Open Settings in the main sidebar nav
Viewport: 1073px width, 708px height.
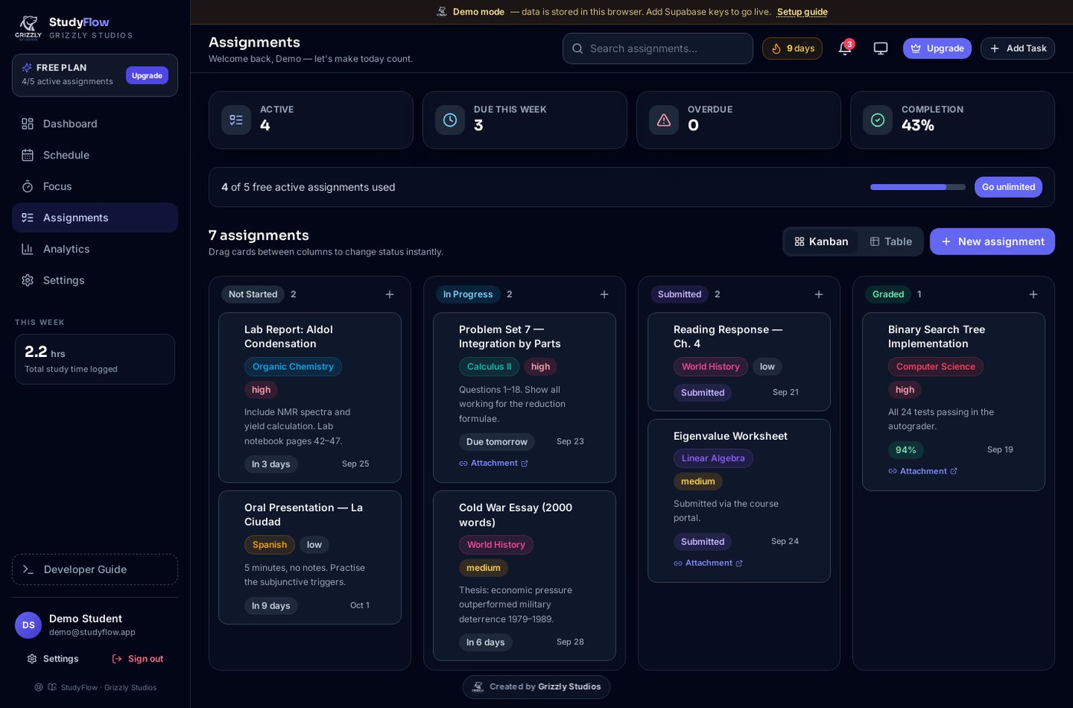pyautogui.click(x=95, y=280)
